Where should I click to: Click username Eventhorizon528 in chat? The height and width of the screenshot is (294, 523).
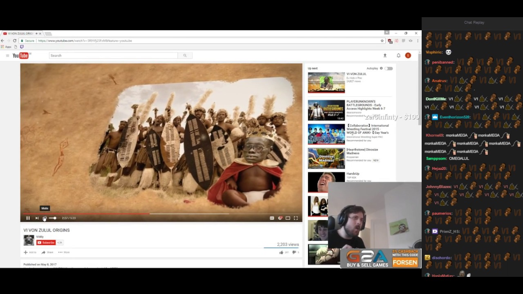(x=454, y=117)
